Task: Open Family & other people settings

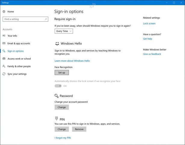Action: [19, 66]
